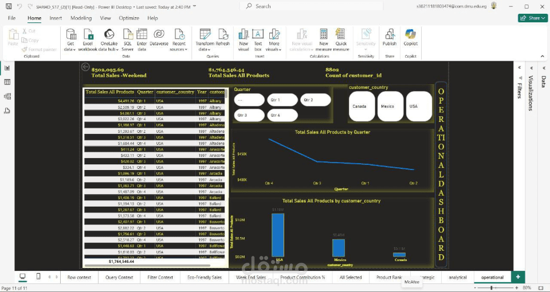Screen dimensions: 550x292
Task: Expand the Data pane
Action: tap(544, 68)
